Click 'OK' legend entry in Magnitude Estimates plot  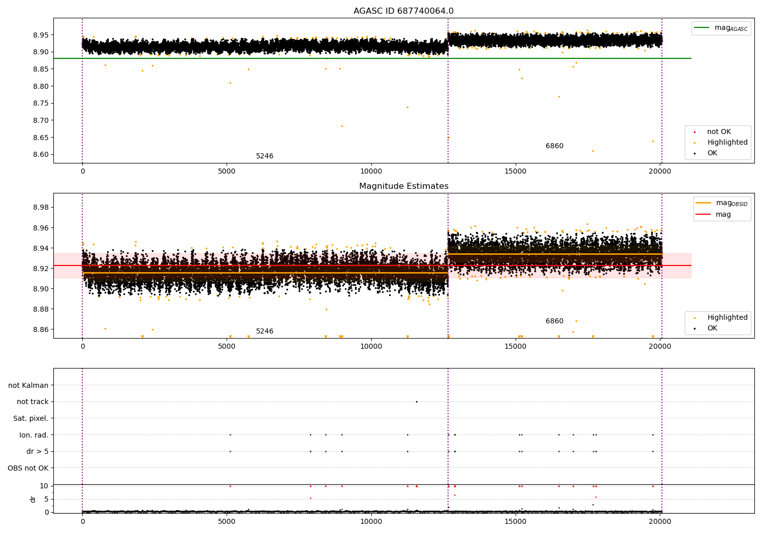(712, 328)
